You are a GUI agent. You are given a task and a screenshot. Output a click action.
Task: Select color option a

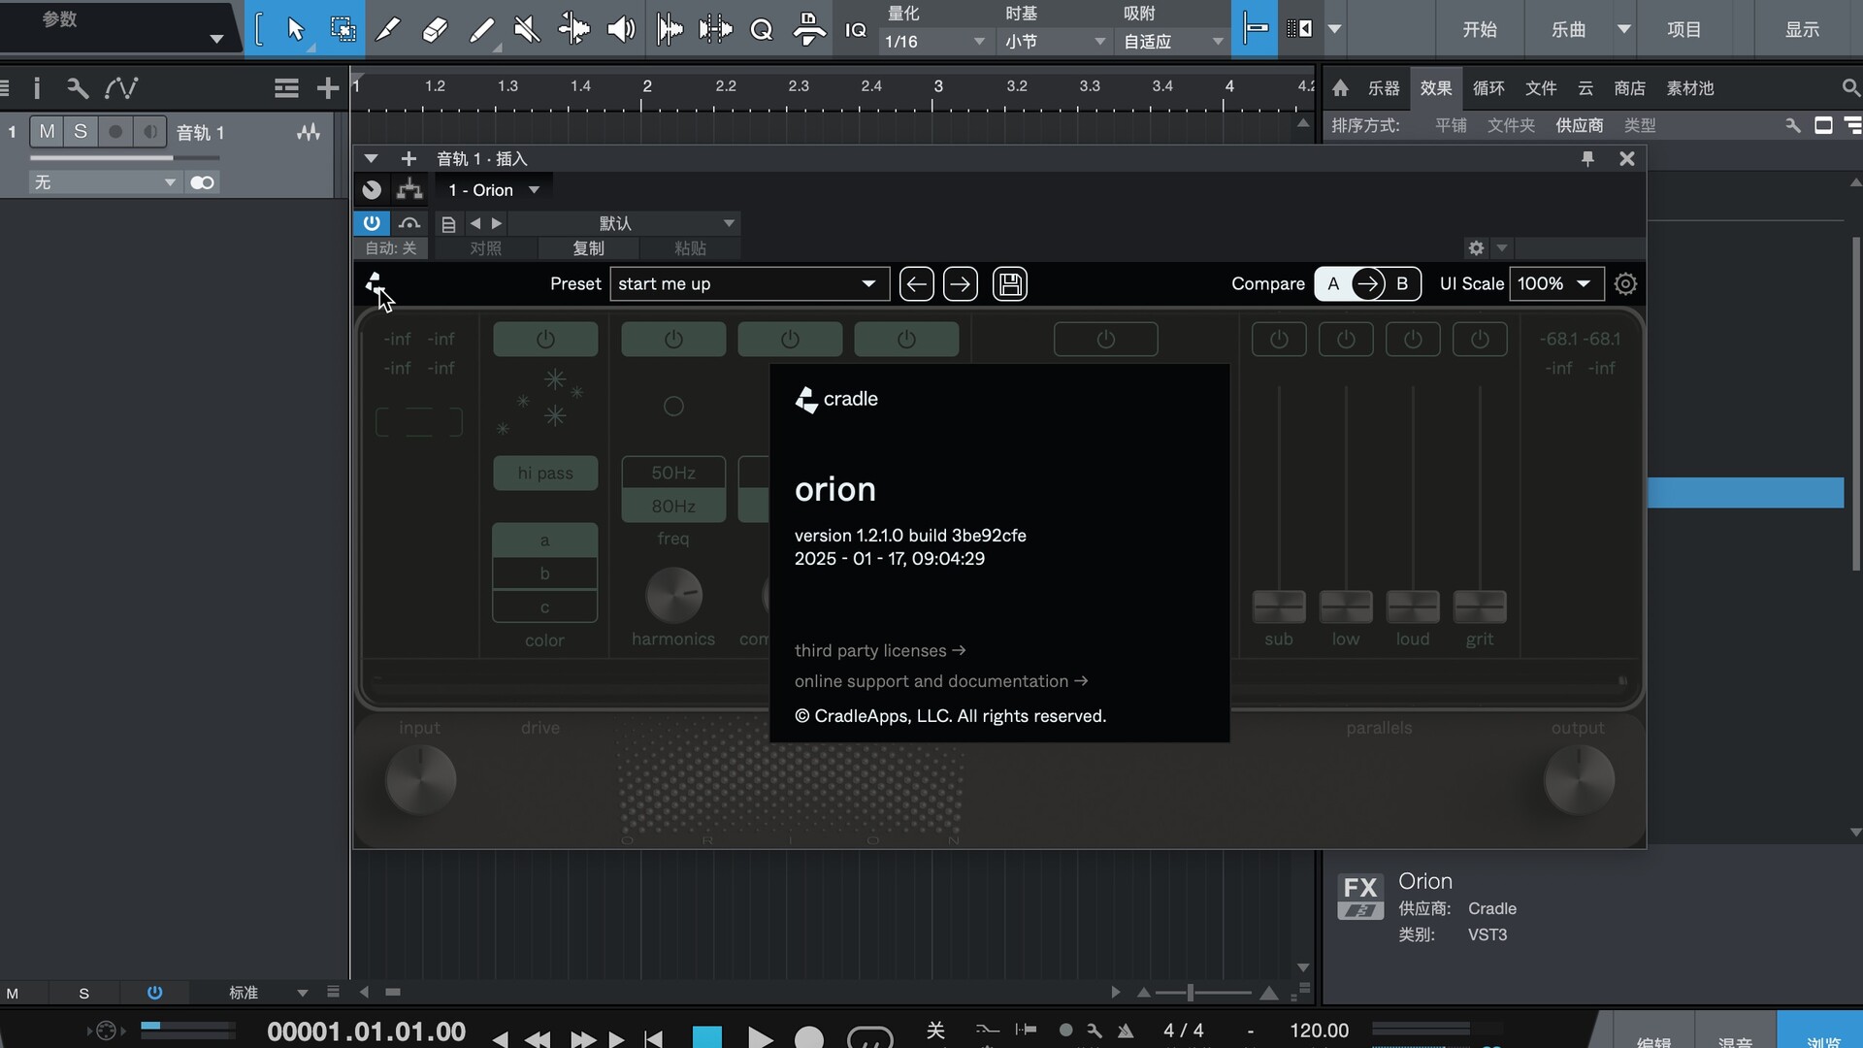[545, 540]
